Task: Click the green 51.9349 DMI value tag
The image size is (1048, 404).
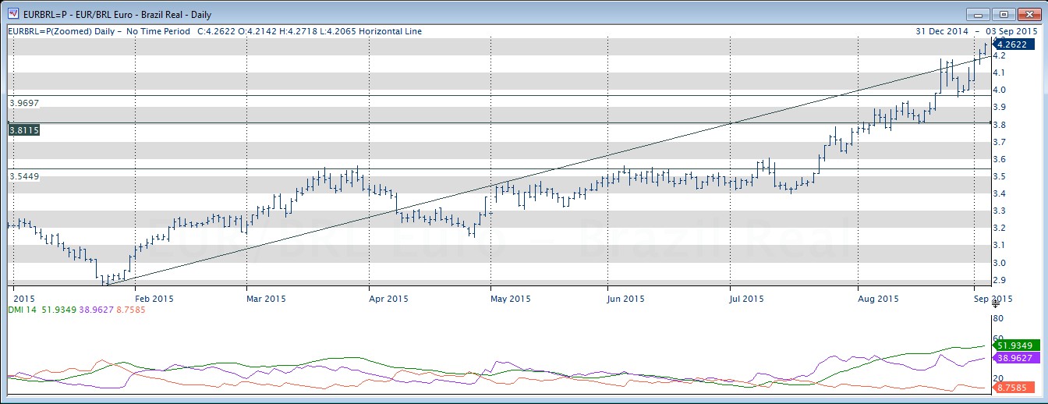Action: coord(1013,345)
